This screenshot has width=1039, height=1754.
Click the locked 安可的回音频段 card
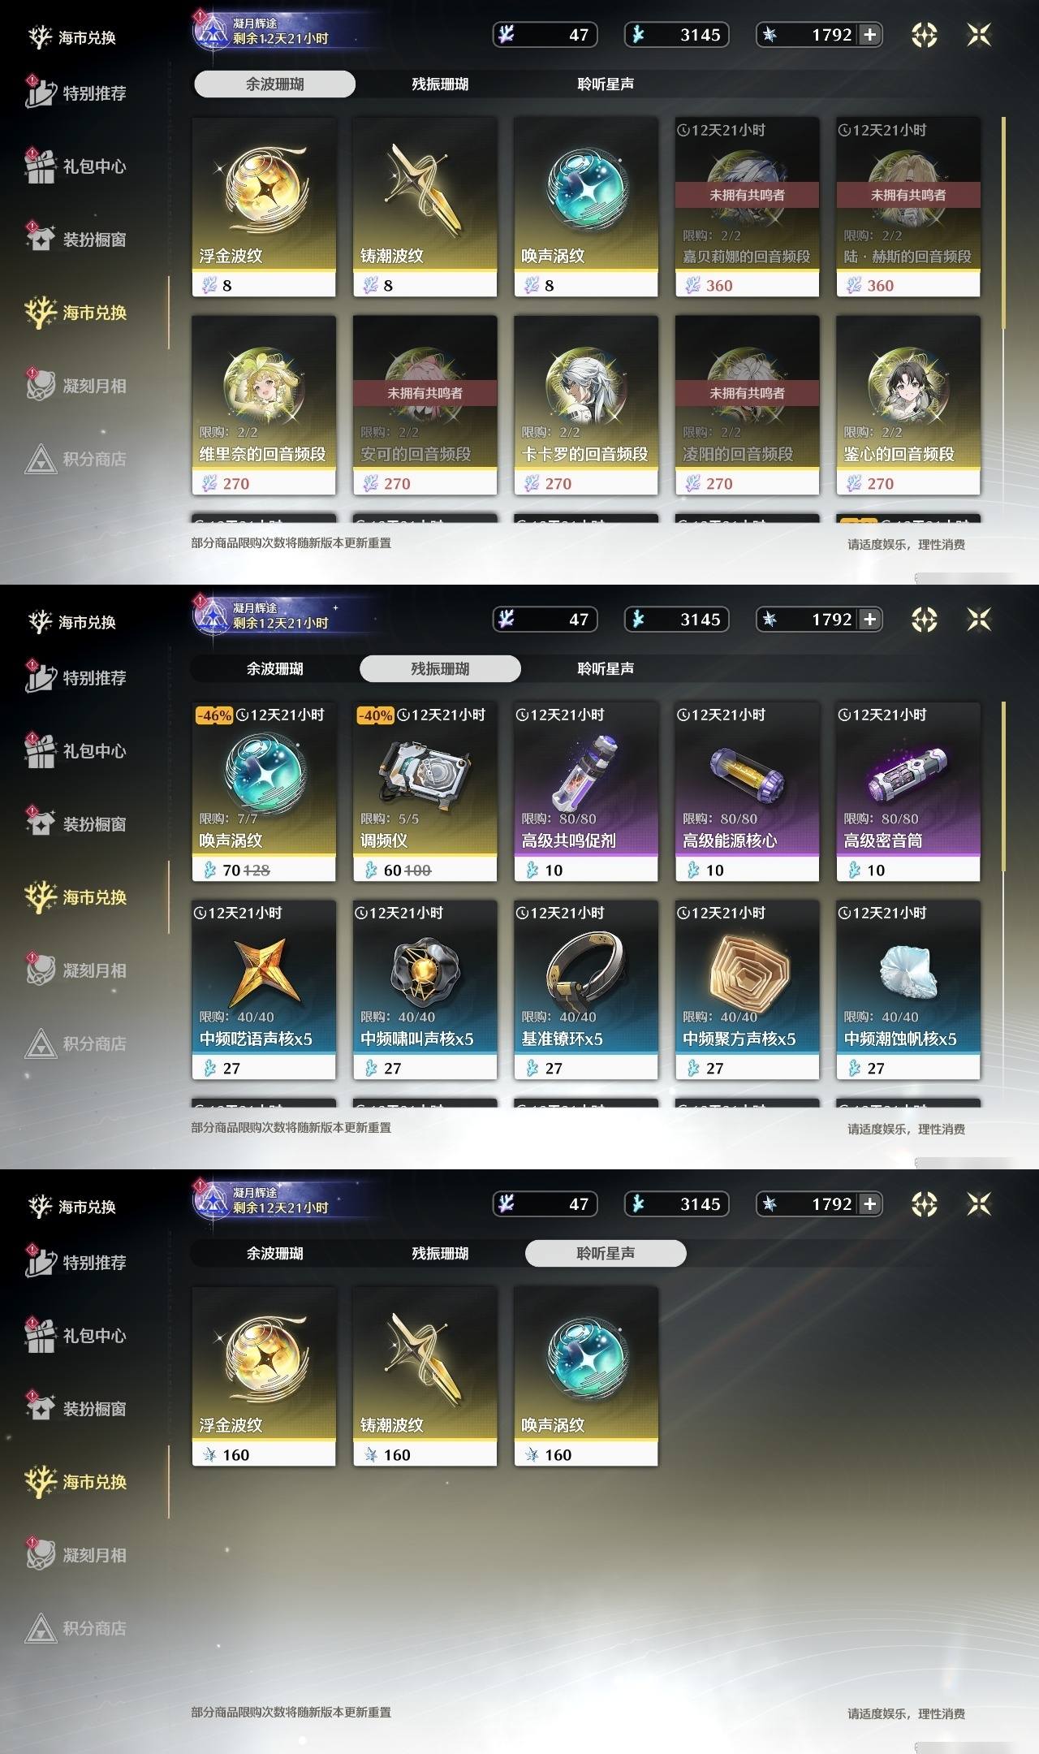click(x=425, y=405)
